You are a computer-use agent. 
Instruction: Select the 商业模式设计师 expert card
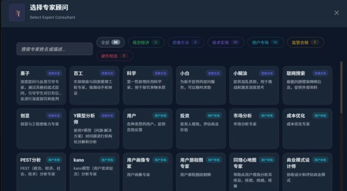pos(307,170)
